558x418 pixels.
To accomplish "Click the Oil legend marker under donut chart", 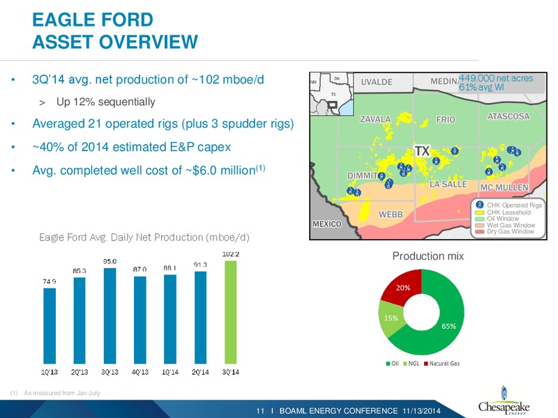I will [x=389, y=364].
